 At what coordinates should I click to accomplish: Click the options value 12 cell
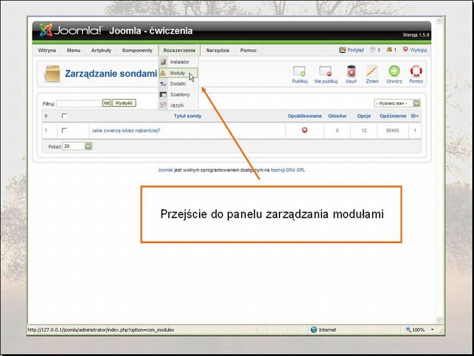click(364, 130)
